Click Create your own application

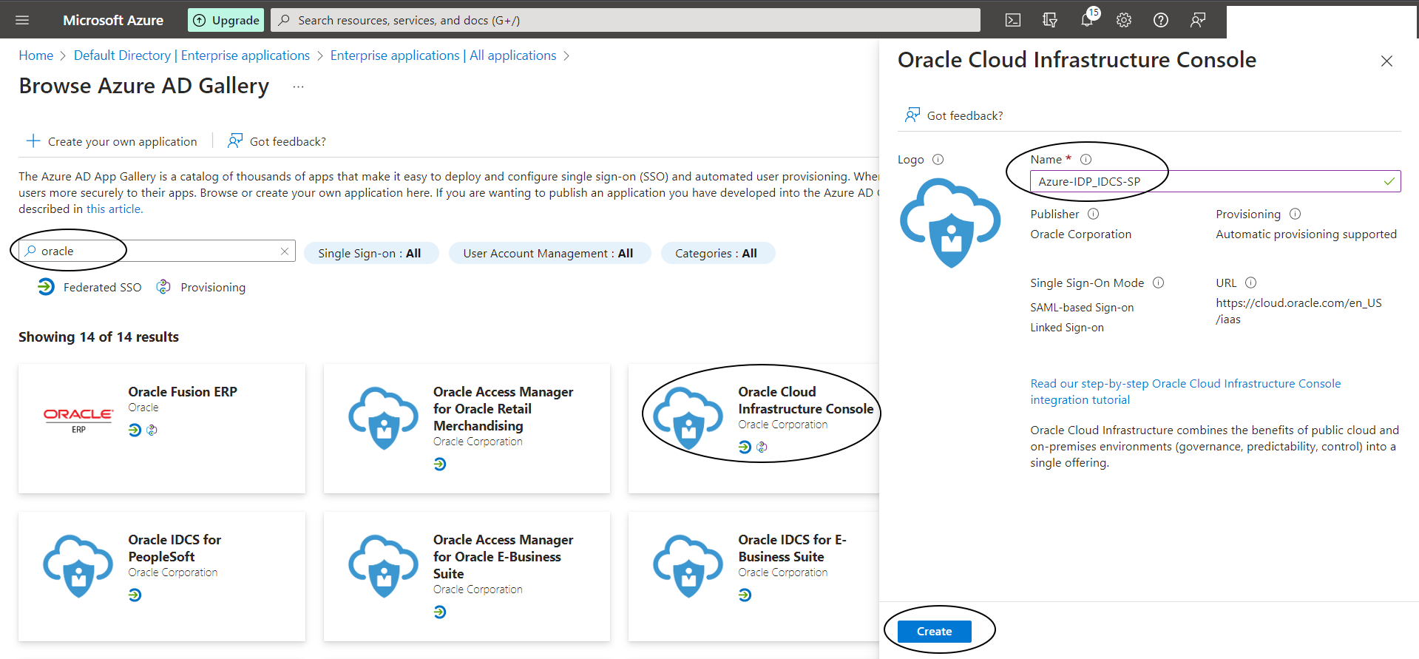tap(112, 141)
